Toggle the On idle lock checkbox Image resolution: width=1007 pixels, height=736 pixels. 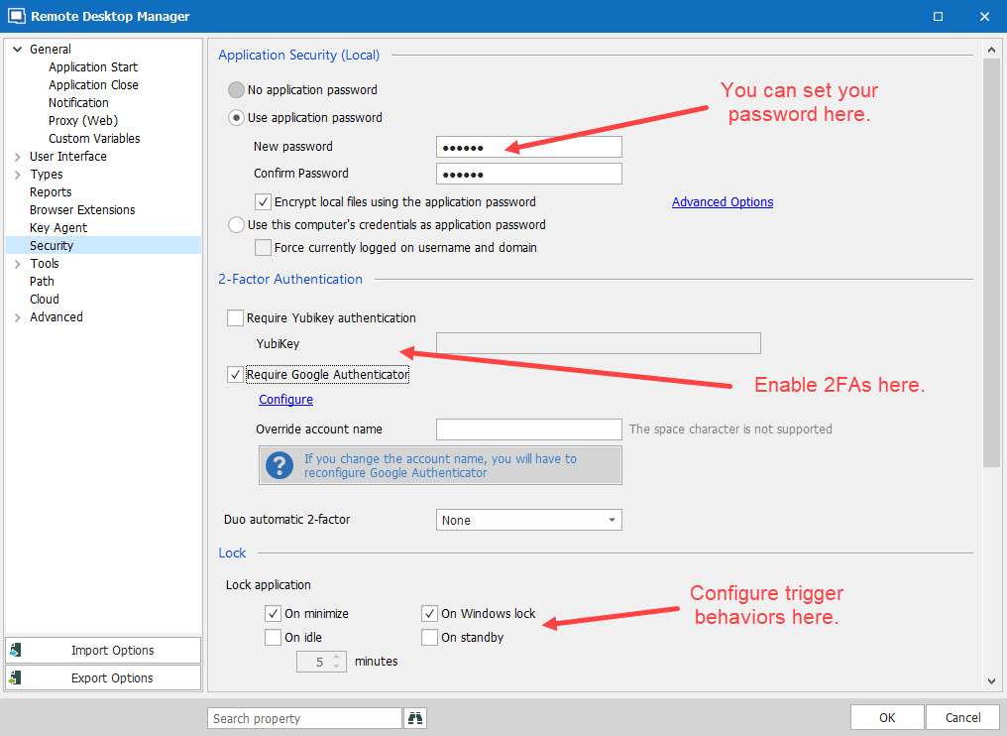[274, 638]
